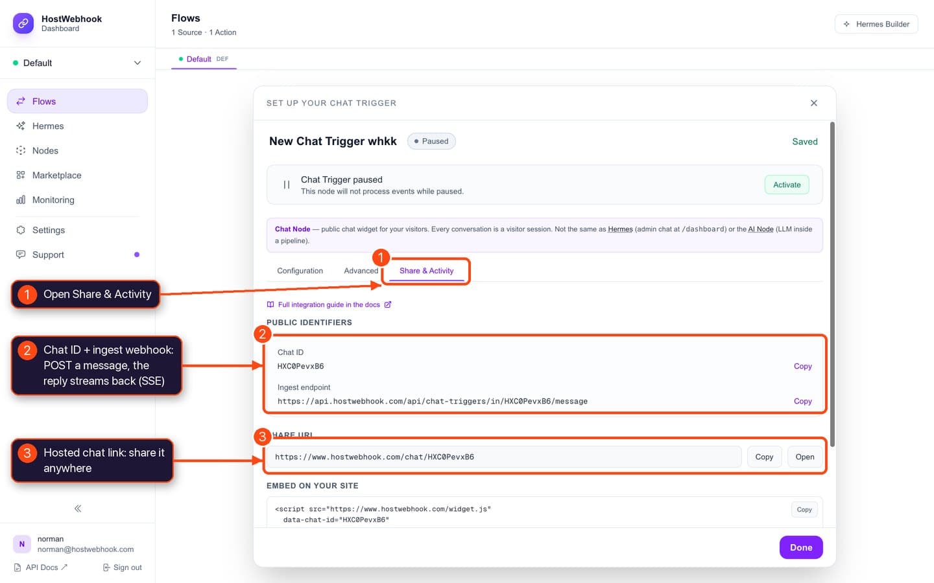This screenshot has width=934, height=583.
Task: Copy the Ingest endpoint URL
Action: point(802,401)
